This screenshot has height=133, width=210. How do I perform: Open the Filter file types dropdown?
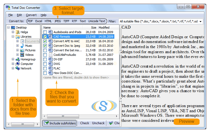click(200, 22)
